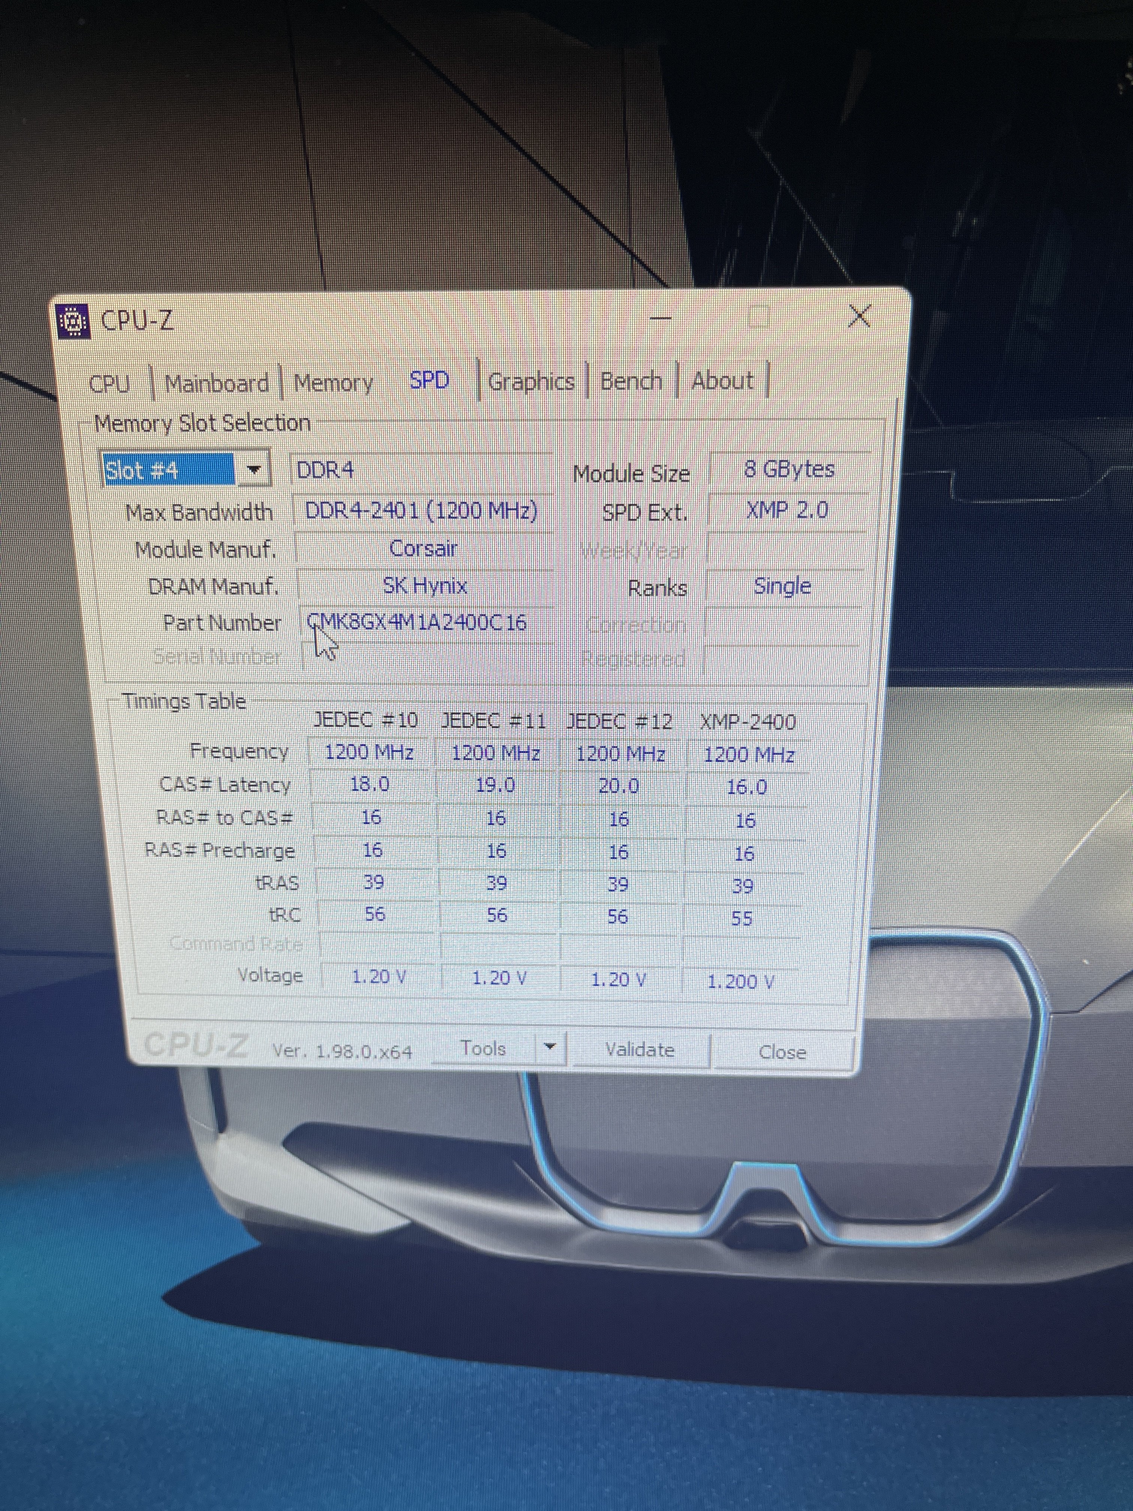Click the Max Bandwidth DDR4-2401 field

(422, 511)
